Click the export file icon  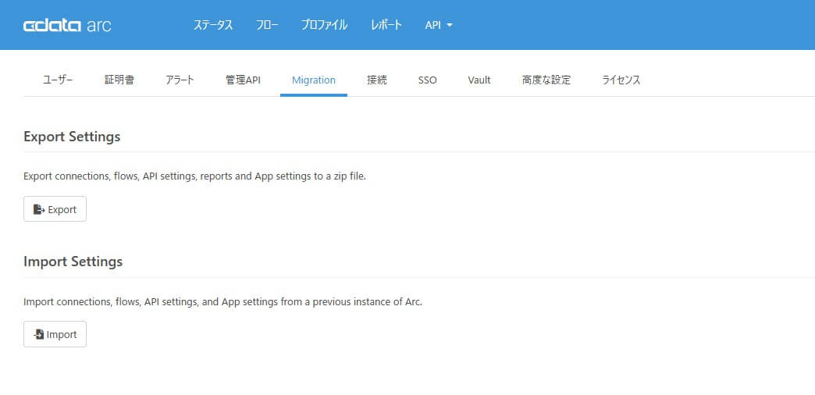pos(39,209)
